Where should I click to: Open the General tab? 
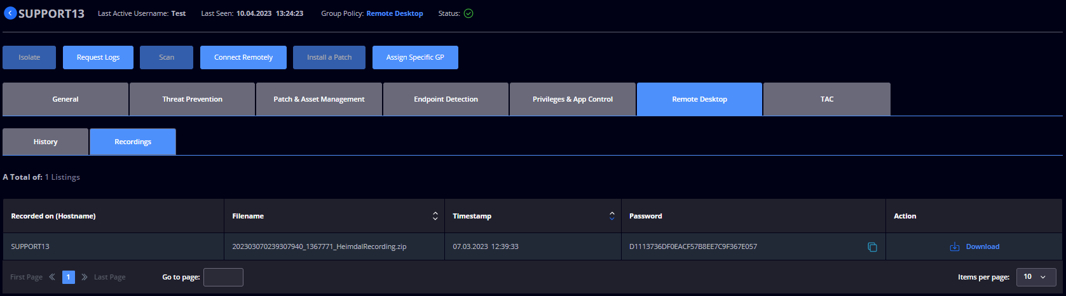[x=65, y=99]
